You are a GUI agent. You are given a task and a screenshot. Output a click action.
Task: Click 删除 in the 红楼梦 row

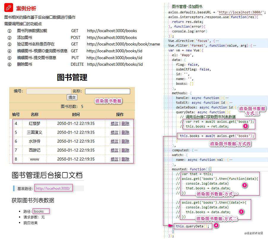click(x=125, y=124)
